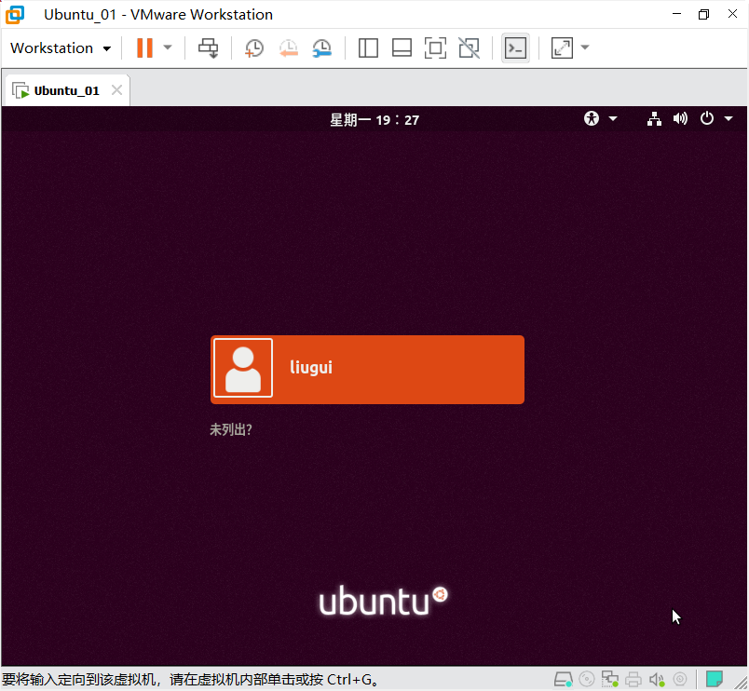Click the power icon in Ubuntu's top bar
The width and height of the screenshot is (749, 691).
tap(707, 118)
